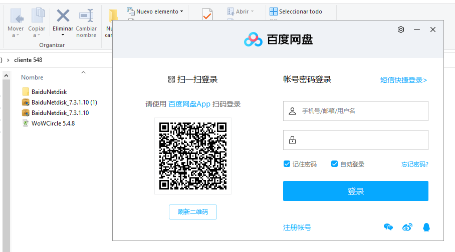455x252 pixels.
Task: Click Seleccionar todo in Explorer ribbon
Action: tap(296, 11)
